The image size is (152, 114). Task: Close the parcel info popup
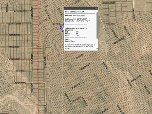coord(97,8)
